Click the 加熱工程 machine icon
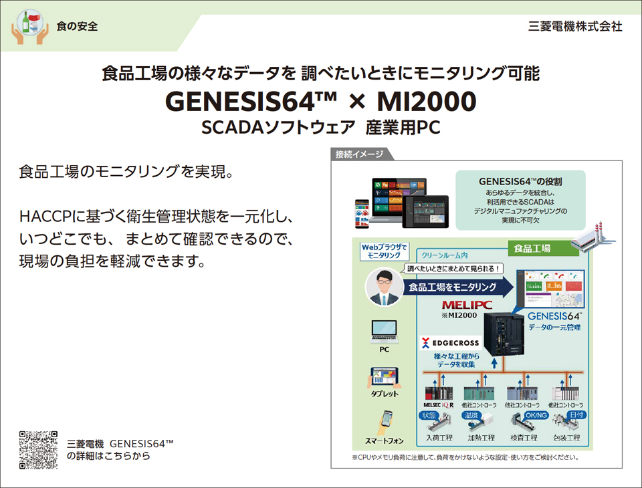 [481, 423]
